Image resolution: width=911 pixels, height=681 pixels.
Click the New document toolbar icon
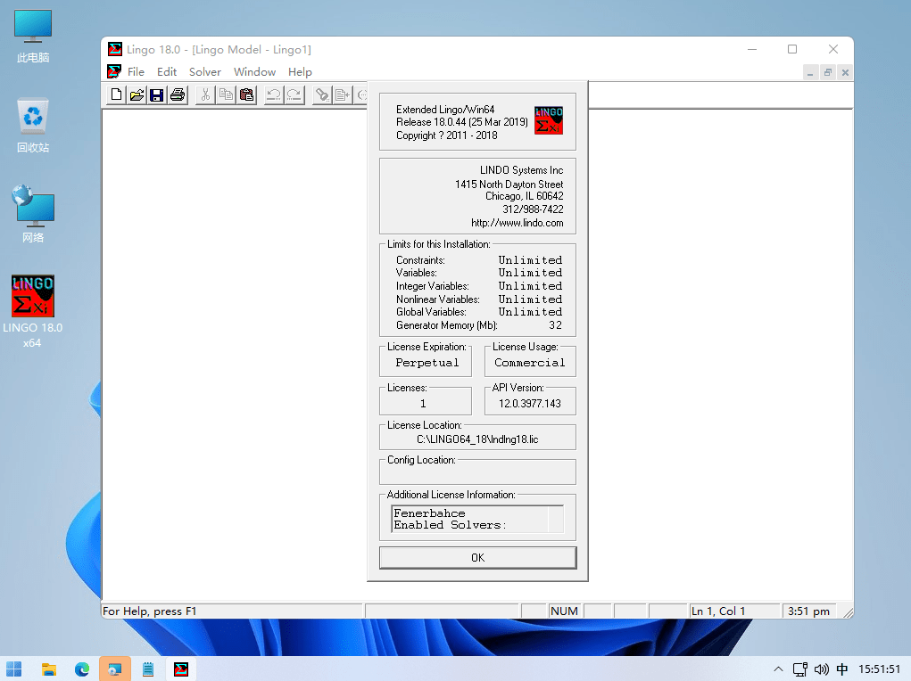(116, 94)
